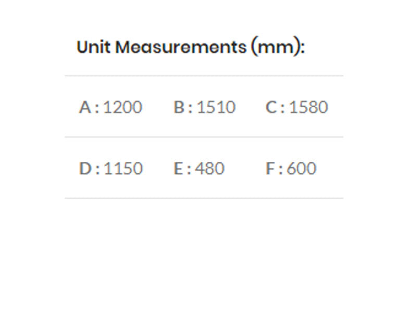Click the Unit Measurements (mm) heading

pyautogui.click(x=190, y=47)
